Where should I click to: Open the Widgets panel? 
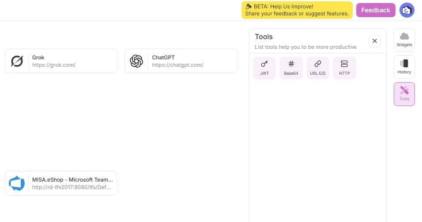click(404, 40)
